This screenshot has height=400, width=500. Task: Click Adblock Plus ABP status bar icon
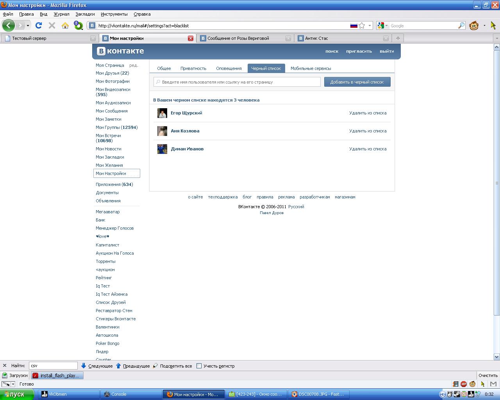point(464,384)
